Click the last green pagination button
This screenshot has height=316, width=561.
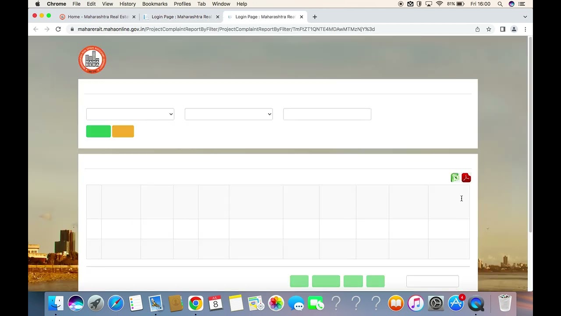(376, 281)
